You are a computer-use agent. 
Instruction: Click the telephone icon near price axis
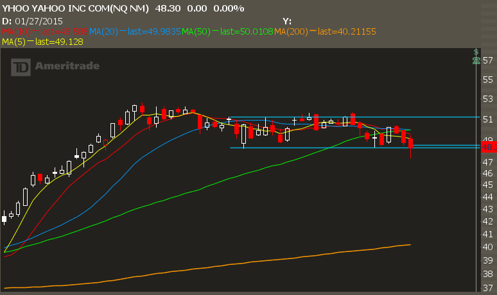point(476,60)
